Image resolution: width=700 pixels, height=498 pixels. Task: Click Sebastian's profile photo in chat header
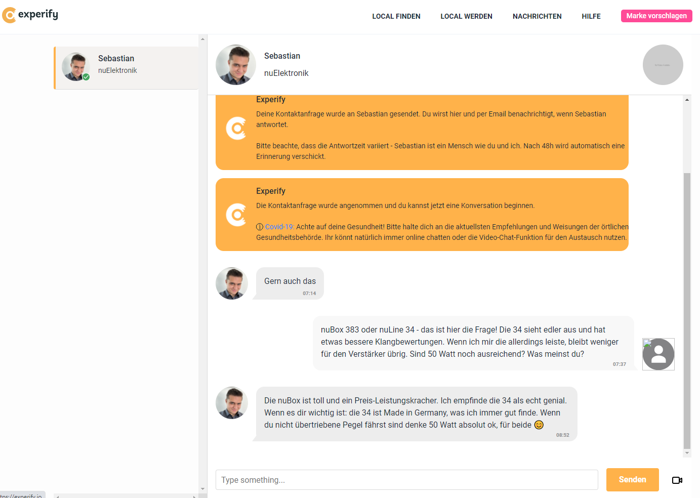pyautogui.click(x=236, y=65)
